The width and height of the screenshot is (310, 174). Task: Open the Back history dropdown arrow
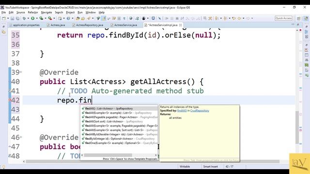tap(243, 18)
